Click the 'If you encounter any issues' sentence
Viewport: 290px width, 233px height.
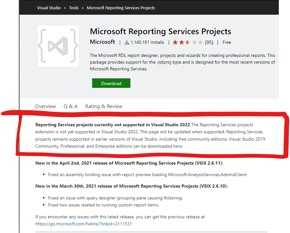pyautogui.click(x=120, y=217)
